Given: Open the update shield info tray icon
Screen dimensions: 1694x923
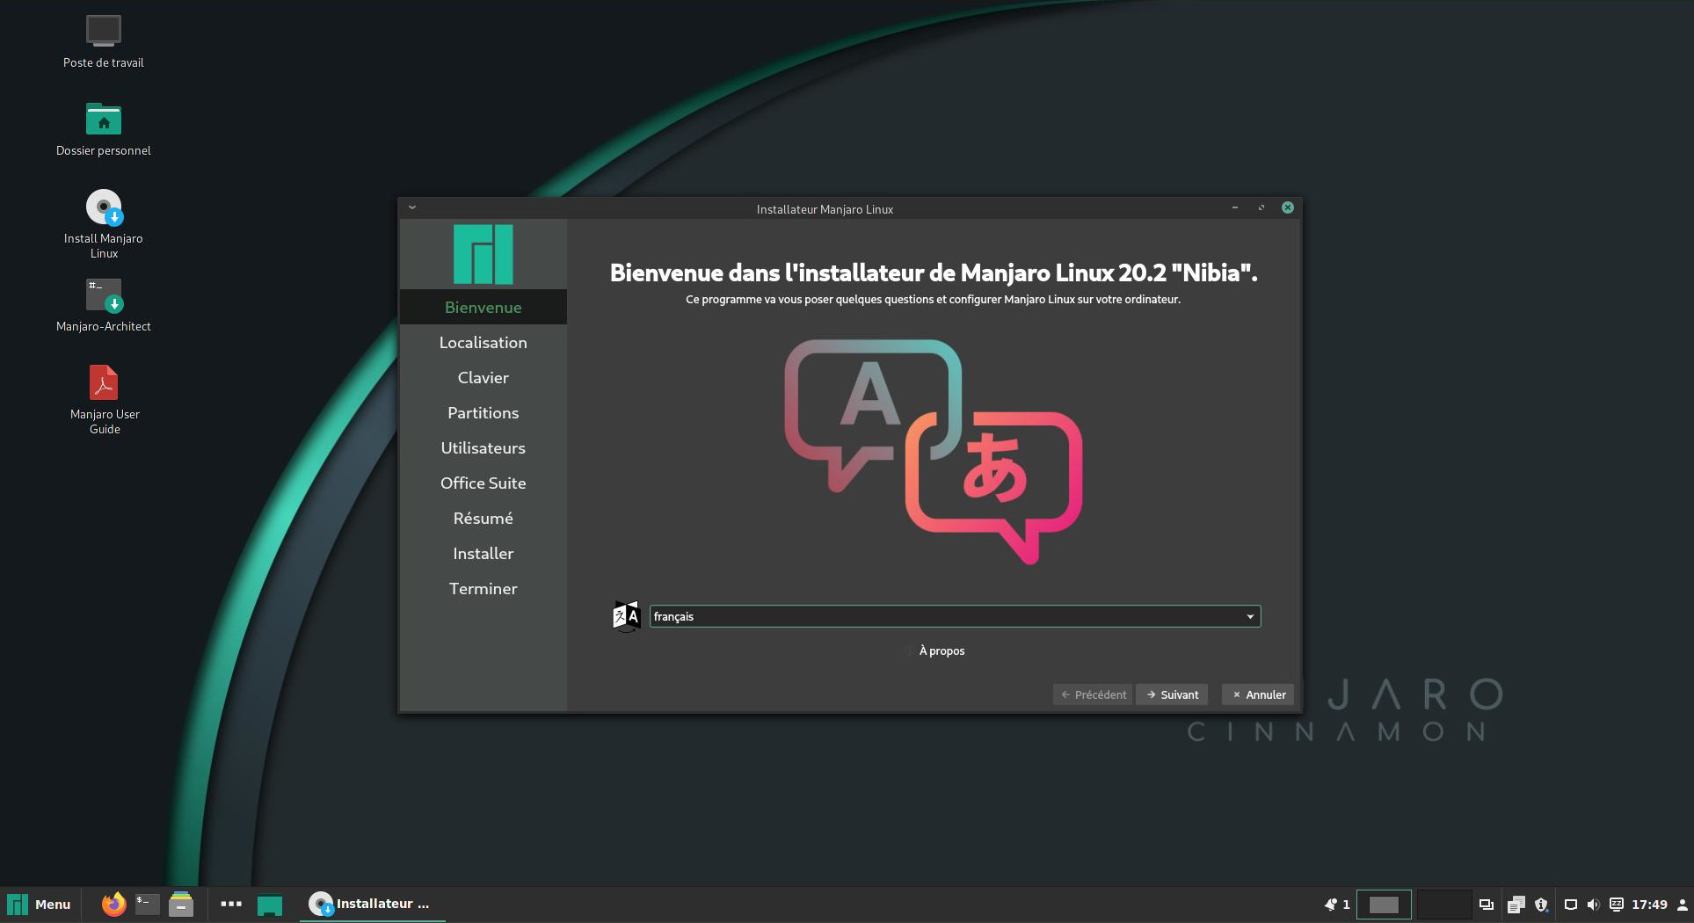Looking at the screenshot, I should point(1541,905).
